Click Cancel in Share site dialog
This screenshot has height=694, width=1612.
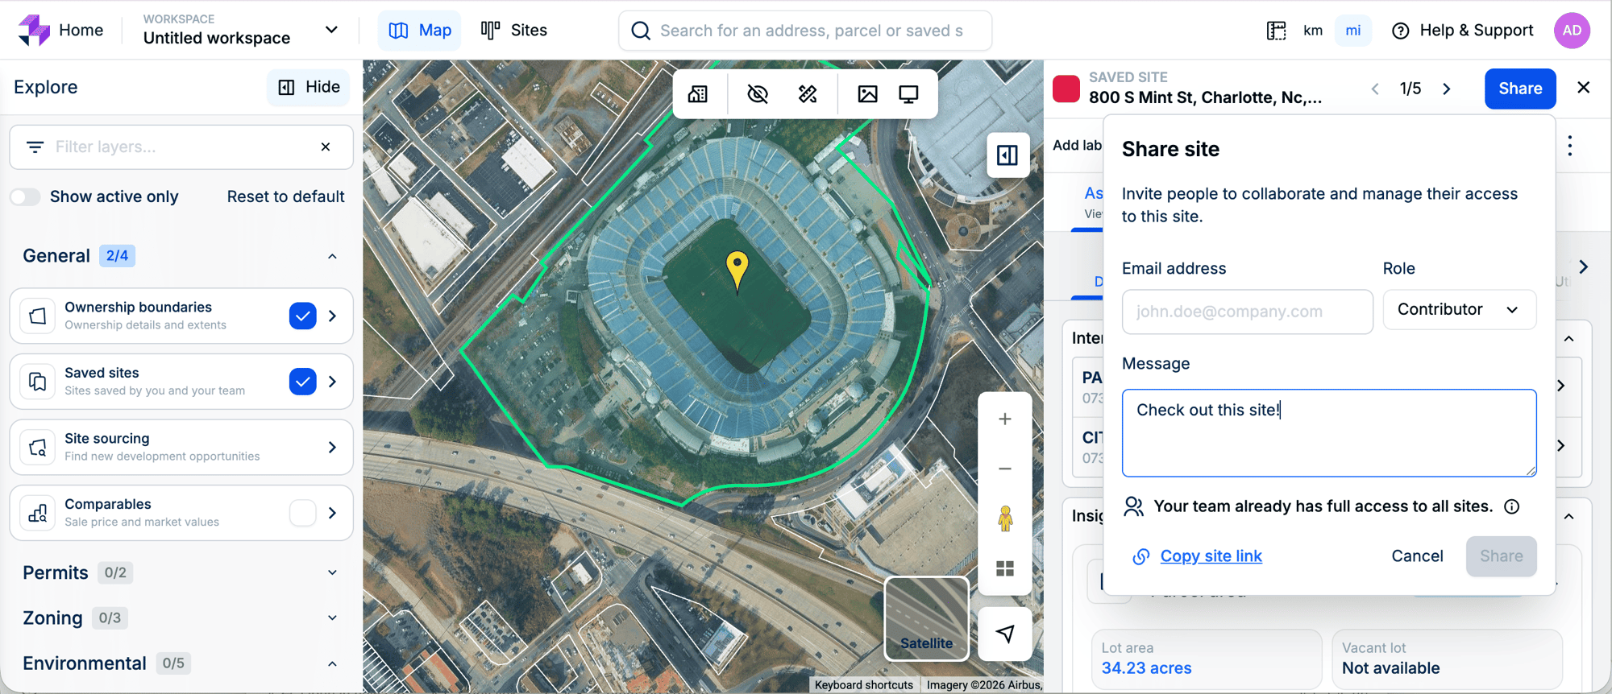pyautogui.click(x=1417, y=556)
